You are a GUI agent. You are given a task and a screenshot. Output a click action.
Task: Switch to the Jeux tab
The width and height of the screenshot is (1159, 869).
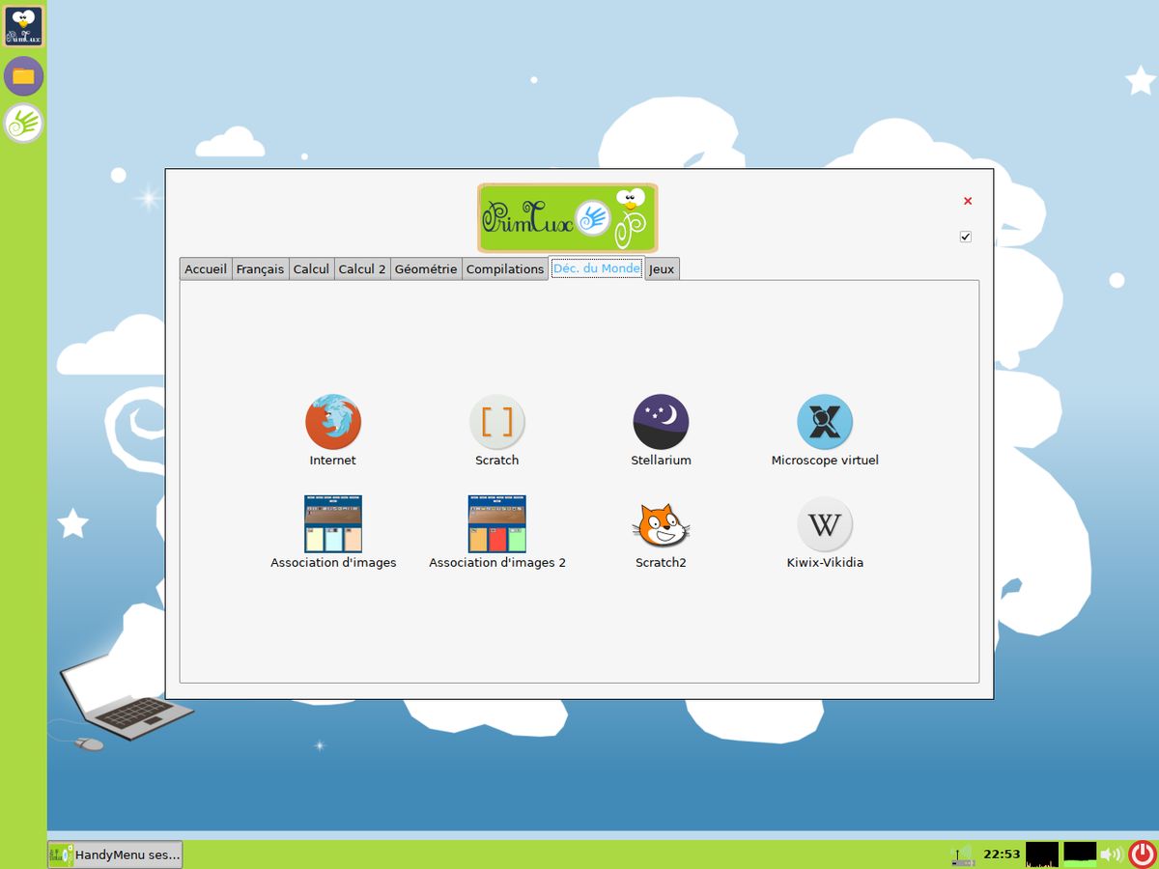tap(663, 268)
